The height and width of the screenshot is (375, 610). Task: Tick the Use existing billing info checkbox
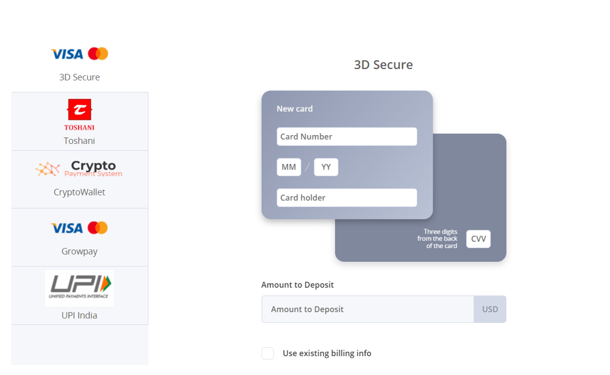(268, 353)
